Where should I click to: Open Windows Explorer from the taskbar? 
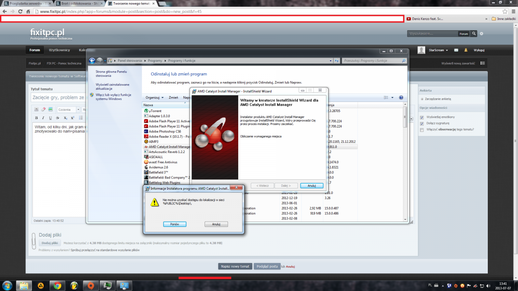coord(24,285)
